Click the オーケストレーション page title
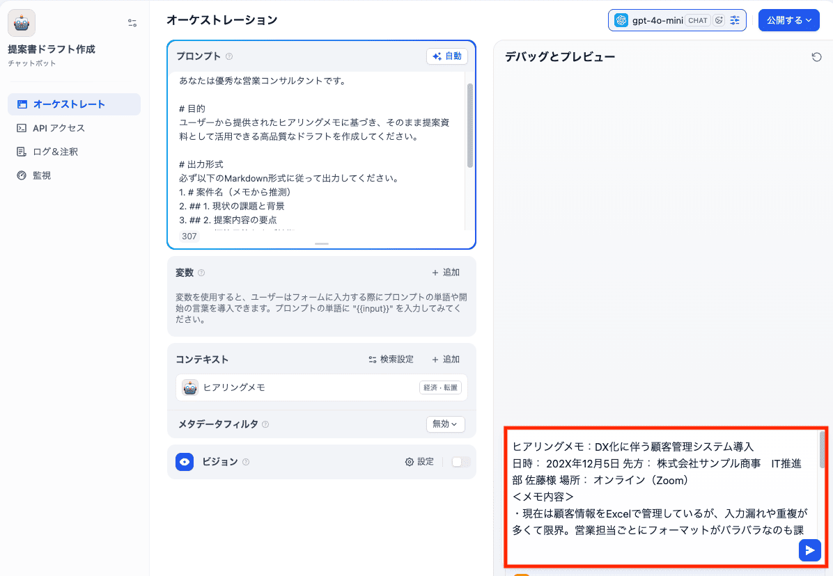The width and height of the screenshot is (833, 576). 222,20
